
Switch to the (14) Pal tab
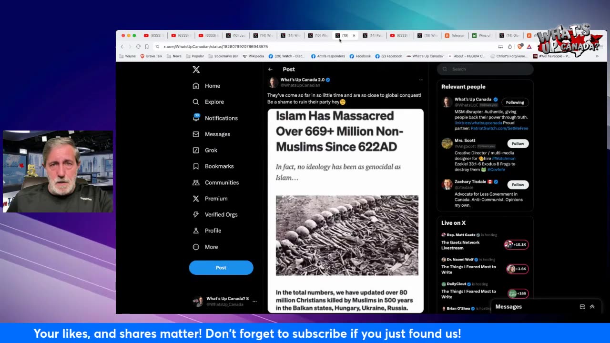(x=373, y=36)
